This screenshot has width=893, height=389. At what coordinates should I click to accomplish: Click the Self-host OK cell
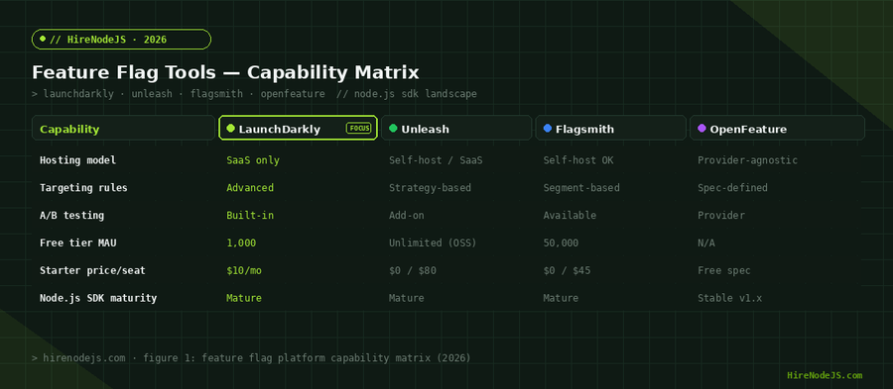pyautogui.click(x=578, y=160)
